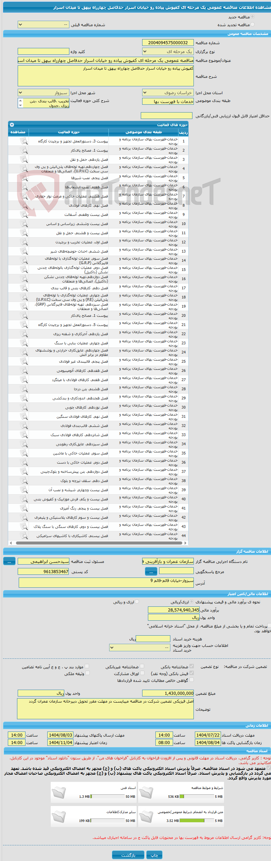Click horizontal scrollbar of activity table
The image size is (271, 861).
(98, 543)
